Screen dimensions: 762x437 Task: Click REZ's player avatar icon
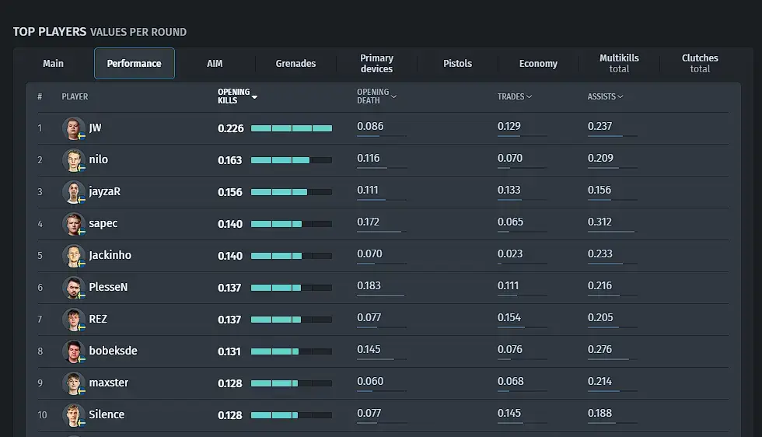click(x=73, y=319)
